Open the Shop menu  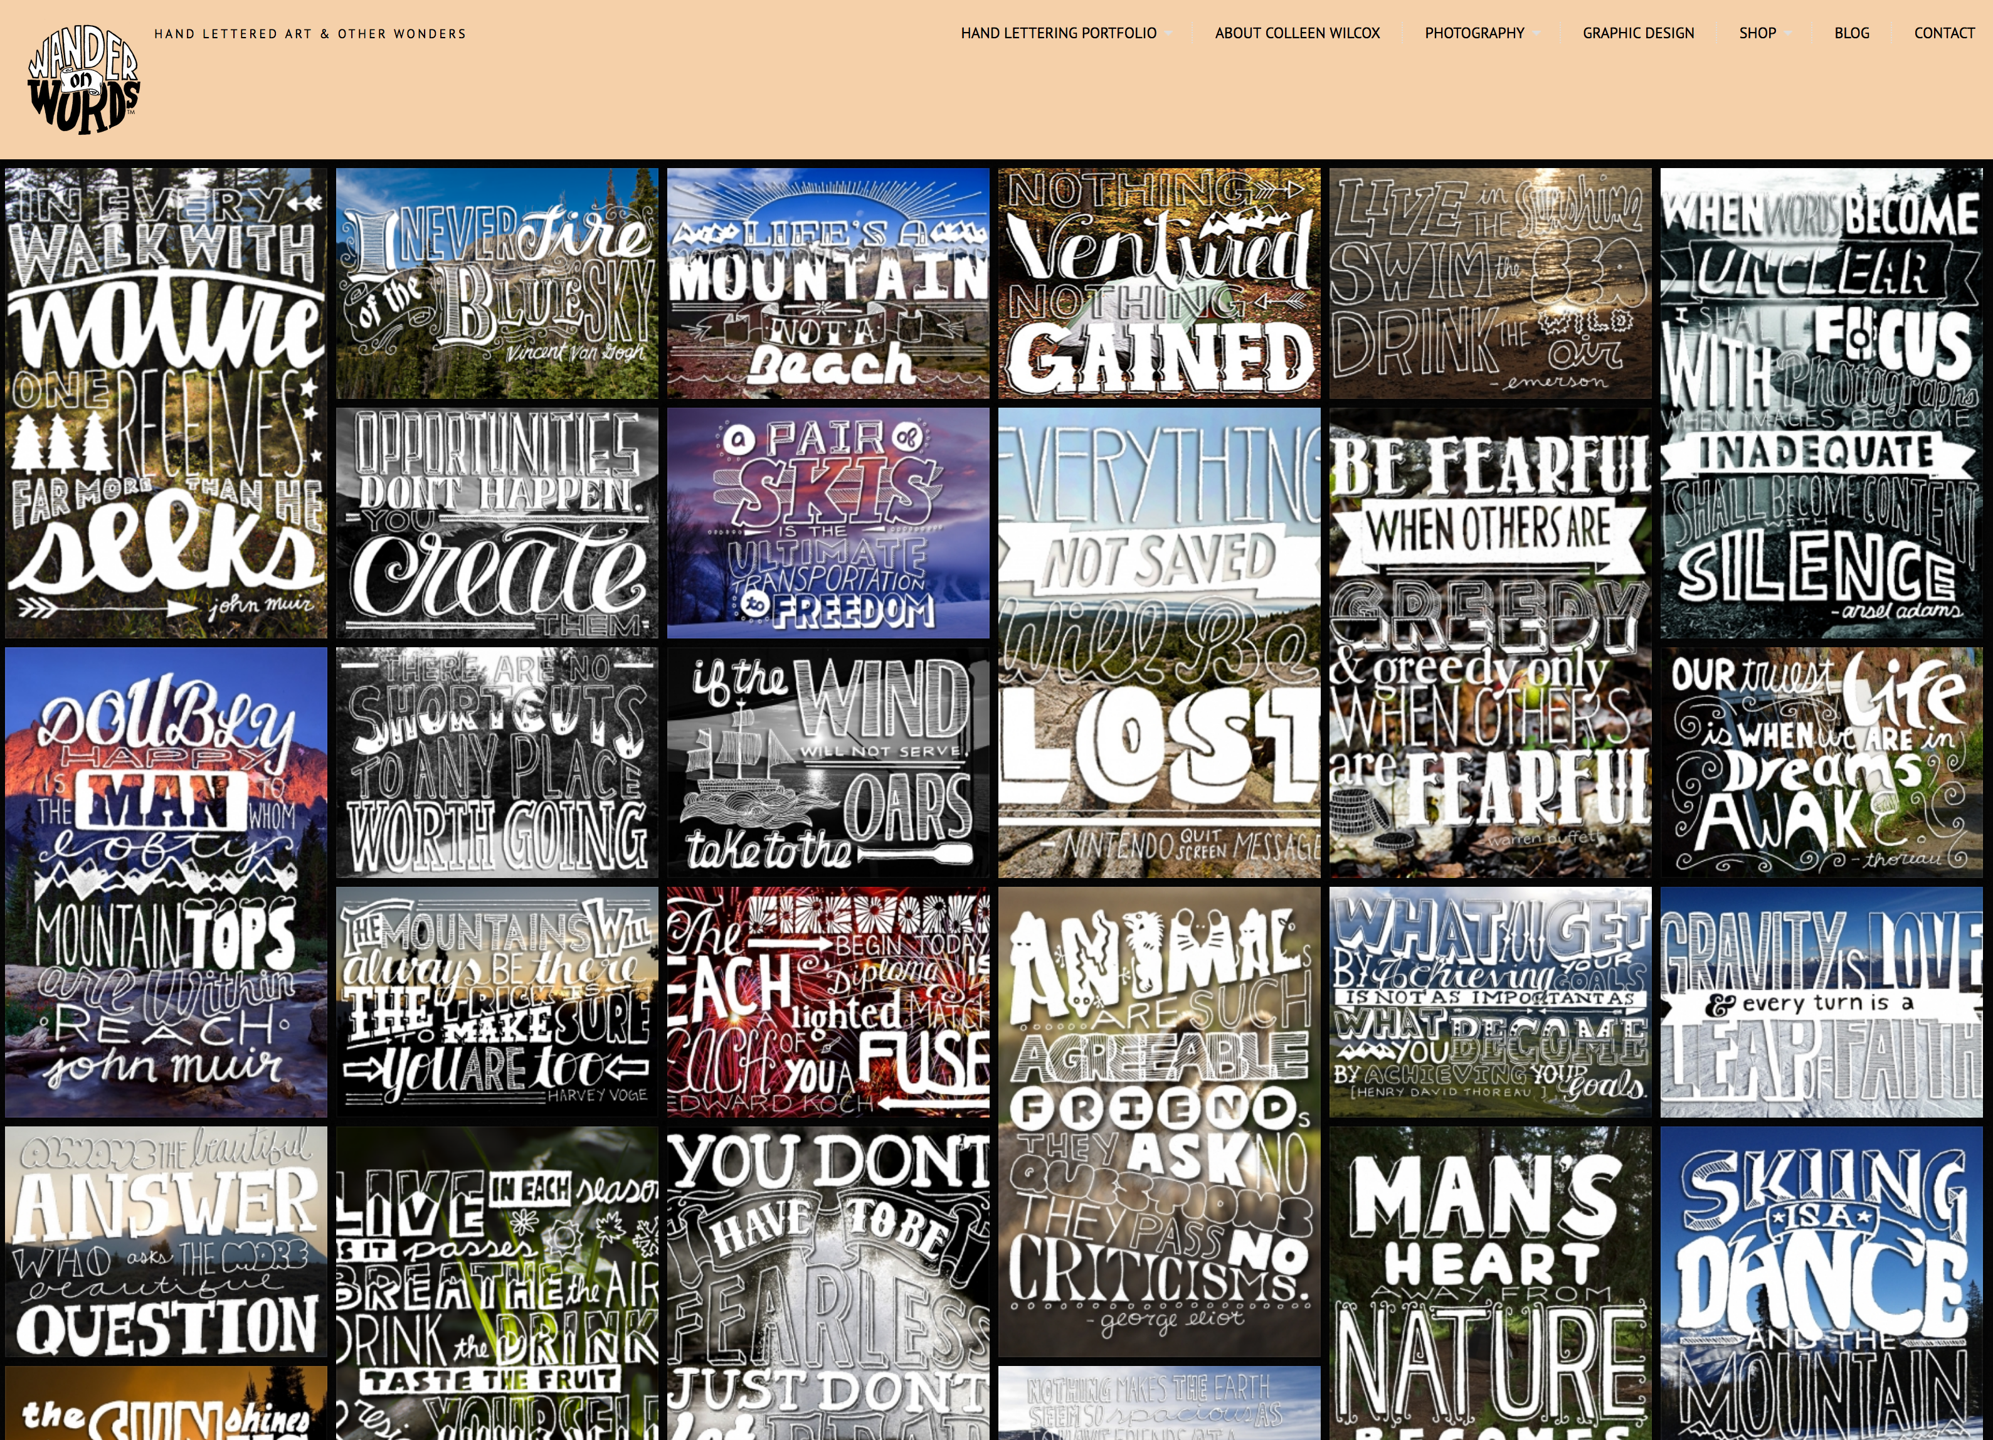(1757, 33)
